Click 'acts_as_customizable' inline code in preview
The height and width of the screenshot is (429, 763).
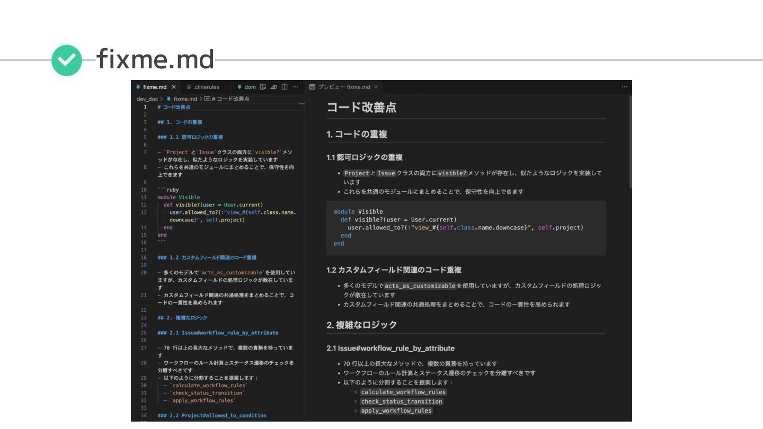pyautogui.click(x=420, y=285)
